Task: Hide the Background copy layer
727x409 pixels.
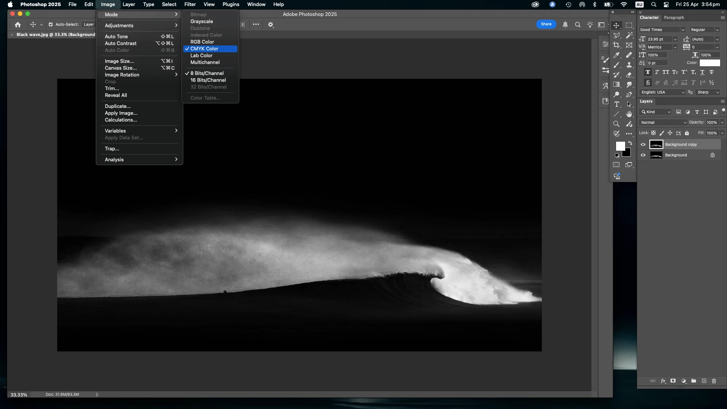Action: [643, 144]
